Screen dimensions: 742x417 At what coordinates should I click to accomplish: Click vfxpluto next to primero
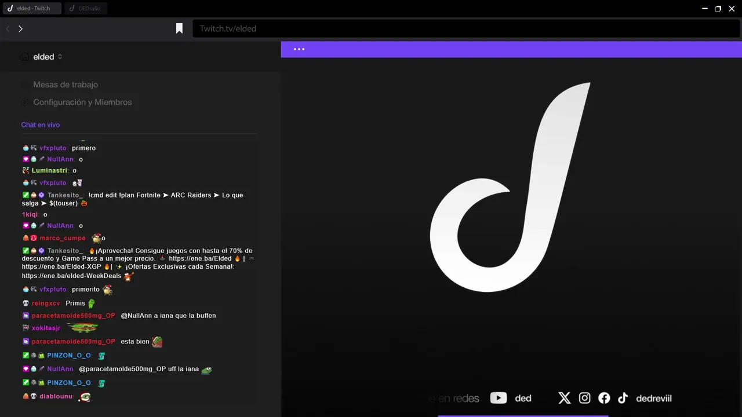click(53, 148)
